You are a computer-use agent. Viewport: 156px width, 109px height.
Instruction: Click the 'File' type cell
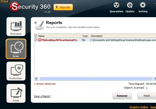pyautogui.click(x=83, y=40)
